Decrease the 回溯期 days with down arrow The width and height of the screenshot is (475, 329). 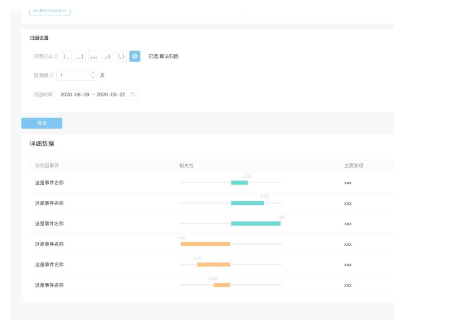(93, 78)
